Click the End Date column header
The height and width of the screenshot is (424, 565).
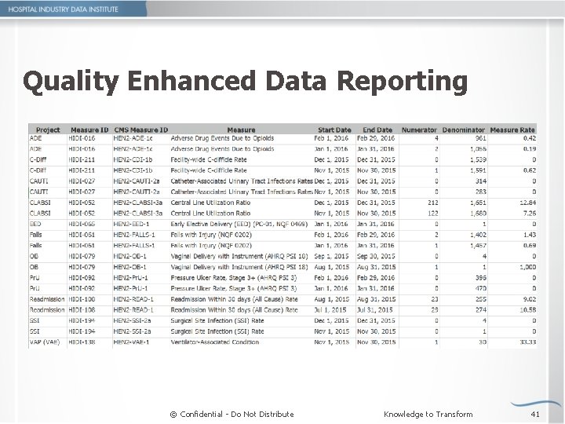(x=377, y=130)
